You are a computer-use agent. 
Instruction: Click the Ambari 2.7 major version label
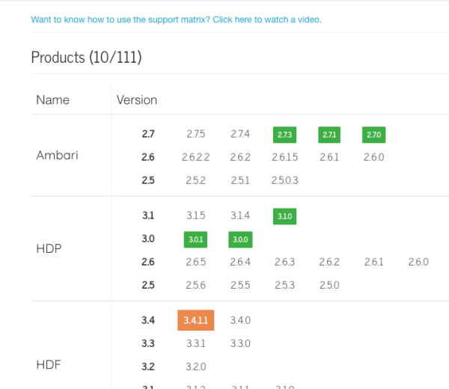pos(147,135)
